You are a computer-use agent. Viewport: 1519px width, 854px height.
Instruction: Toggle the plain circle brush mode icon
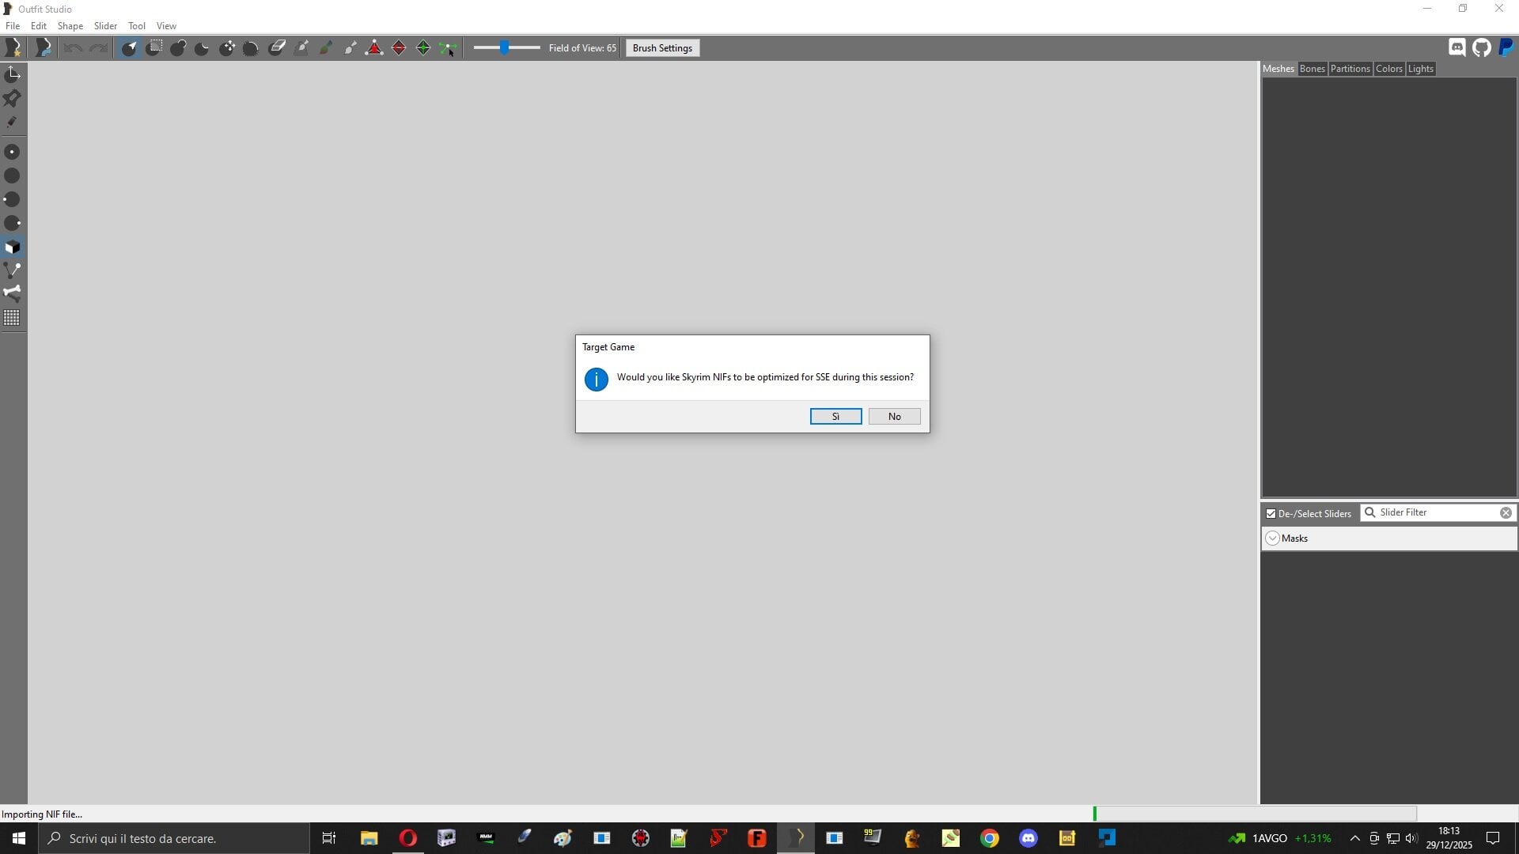tap(13, 176)
